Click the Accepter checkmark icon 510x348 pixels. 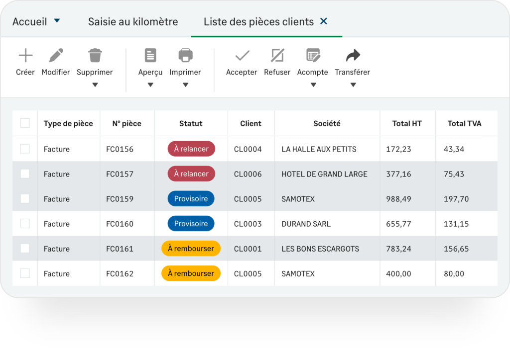pyautogui.click(x=242, y=55)
